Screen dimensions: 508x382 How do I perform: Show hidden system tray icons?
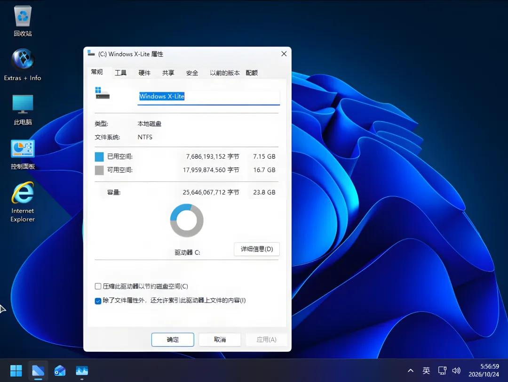pos(411,370)
